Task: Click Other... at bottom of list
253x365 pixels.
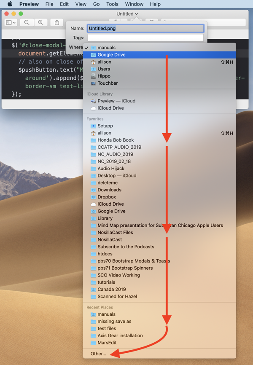Action: (x=98, y=354)
